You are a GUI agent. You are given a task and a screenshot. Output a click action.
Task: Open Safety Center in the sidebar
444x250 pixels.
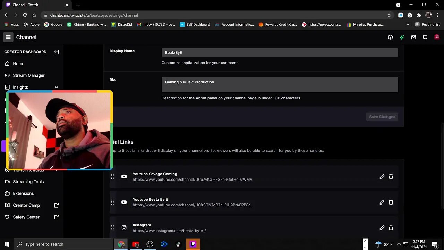[26, 217]
